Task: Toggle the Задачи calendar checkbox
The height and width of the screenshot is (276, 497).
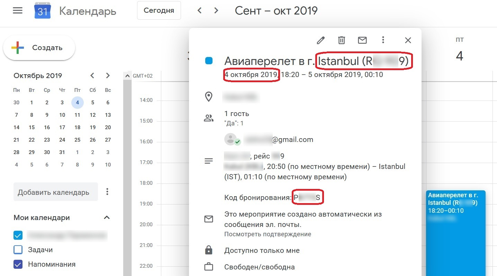Action: (x=18, y=250)
